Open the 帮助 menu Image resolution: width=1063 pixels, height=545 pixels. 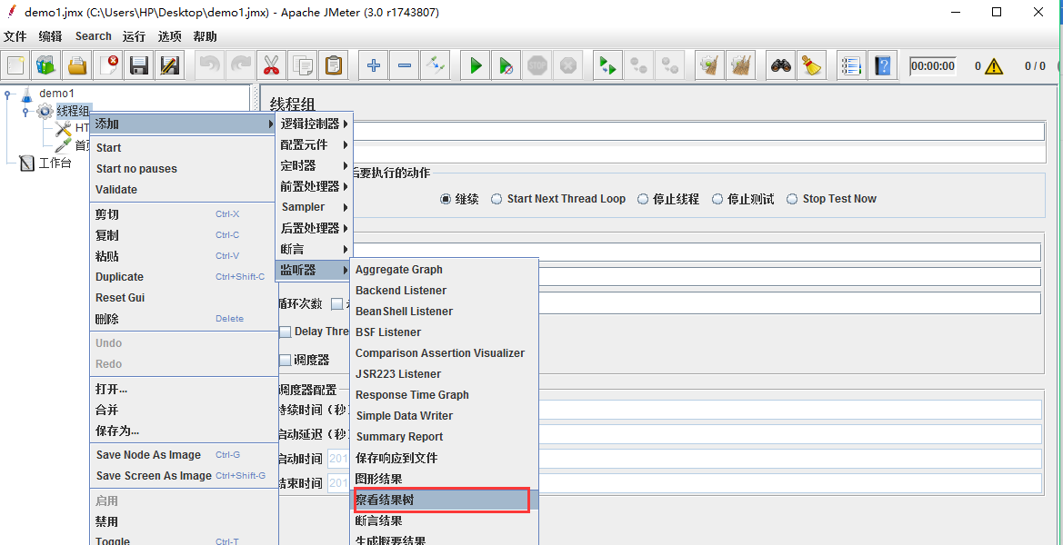[x=206, y=36]
